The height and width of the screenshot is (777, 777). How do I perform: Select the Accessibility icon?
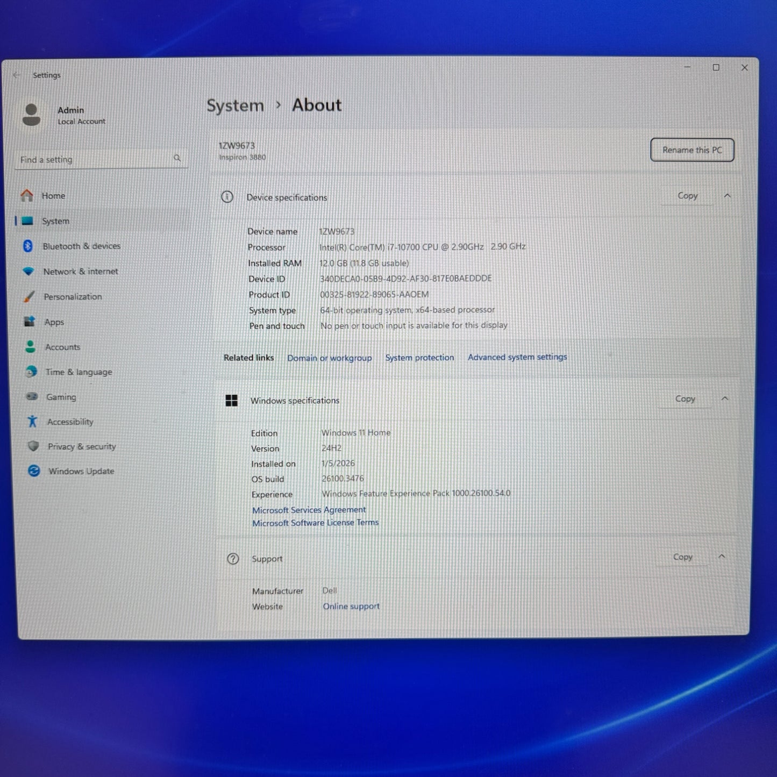(x=33, y=422)
